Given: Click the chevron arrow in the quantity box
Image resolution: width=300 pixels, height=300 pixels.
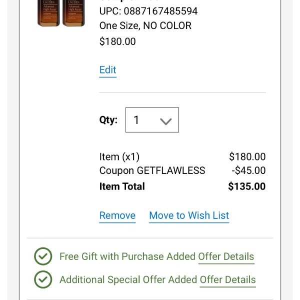Looking at the screenshot, I should (165, 121).
